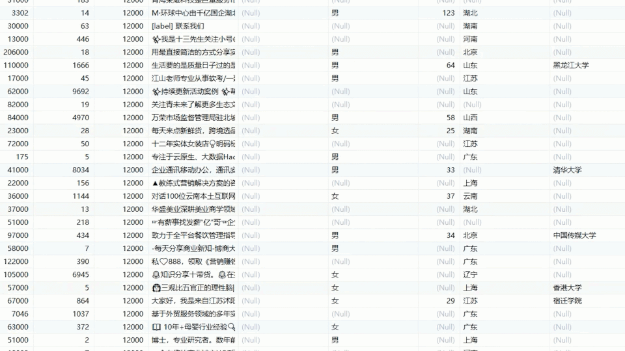
Task: Click the 122000 cell
Action: (16, 261)
